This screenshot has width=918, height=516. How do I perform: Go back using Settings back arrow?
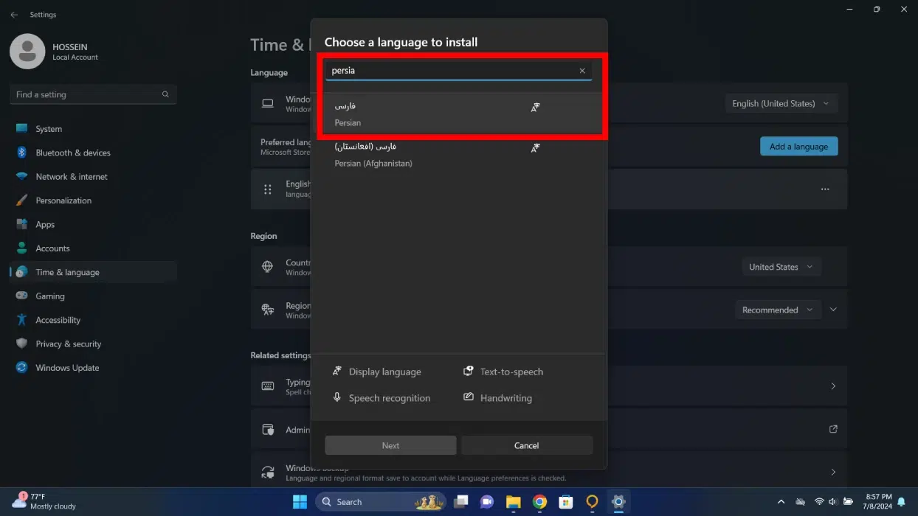pos(14,15)
